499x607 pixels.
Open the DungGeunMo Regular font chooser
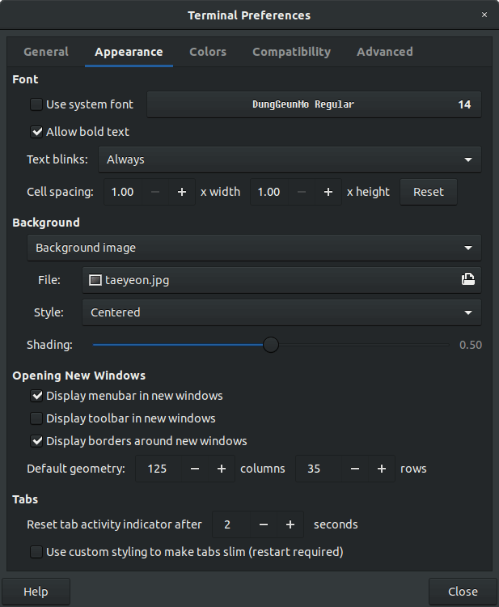coord(313,104)
